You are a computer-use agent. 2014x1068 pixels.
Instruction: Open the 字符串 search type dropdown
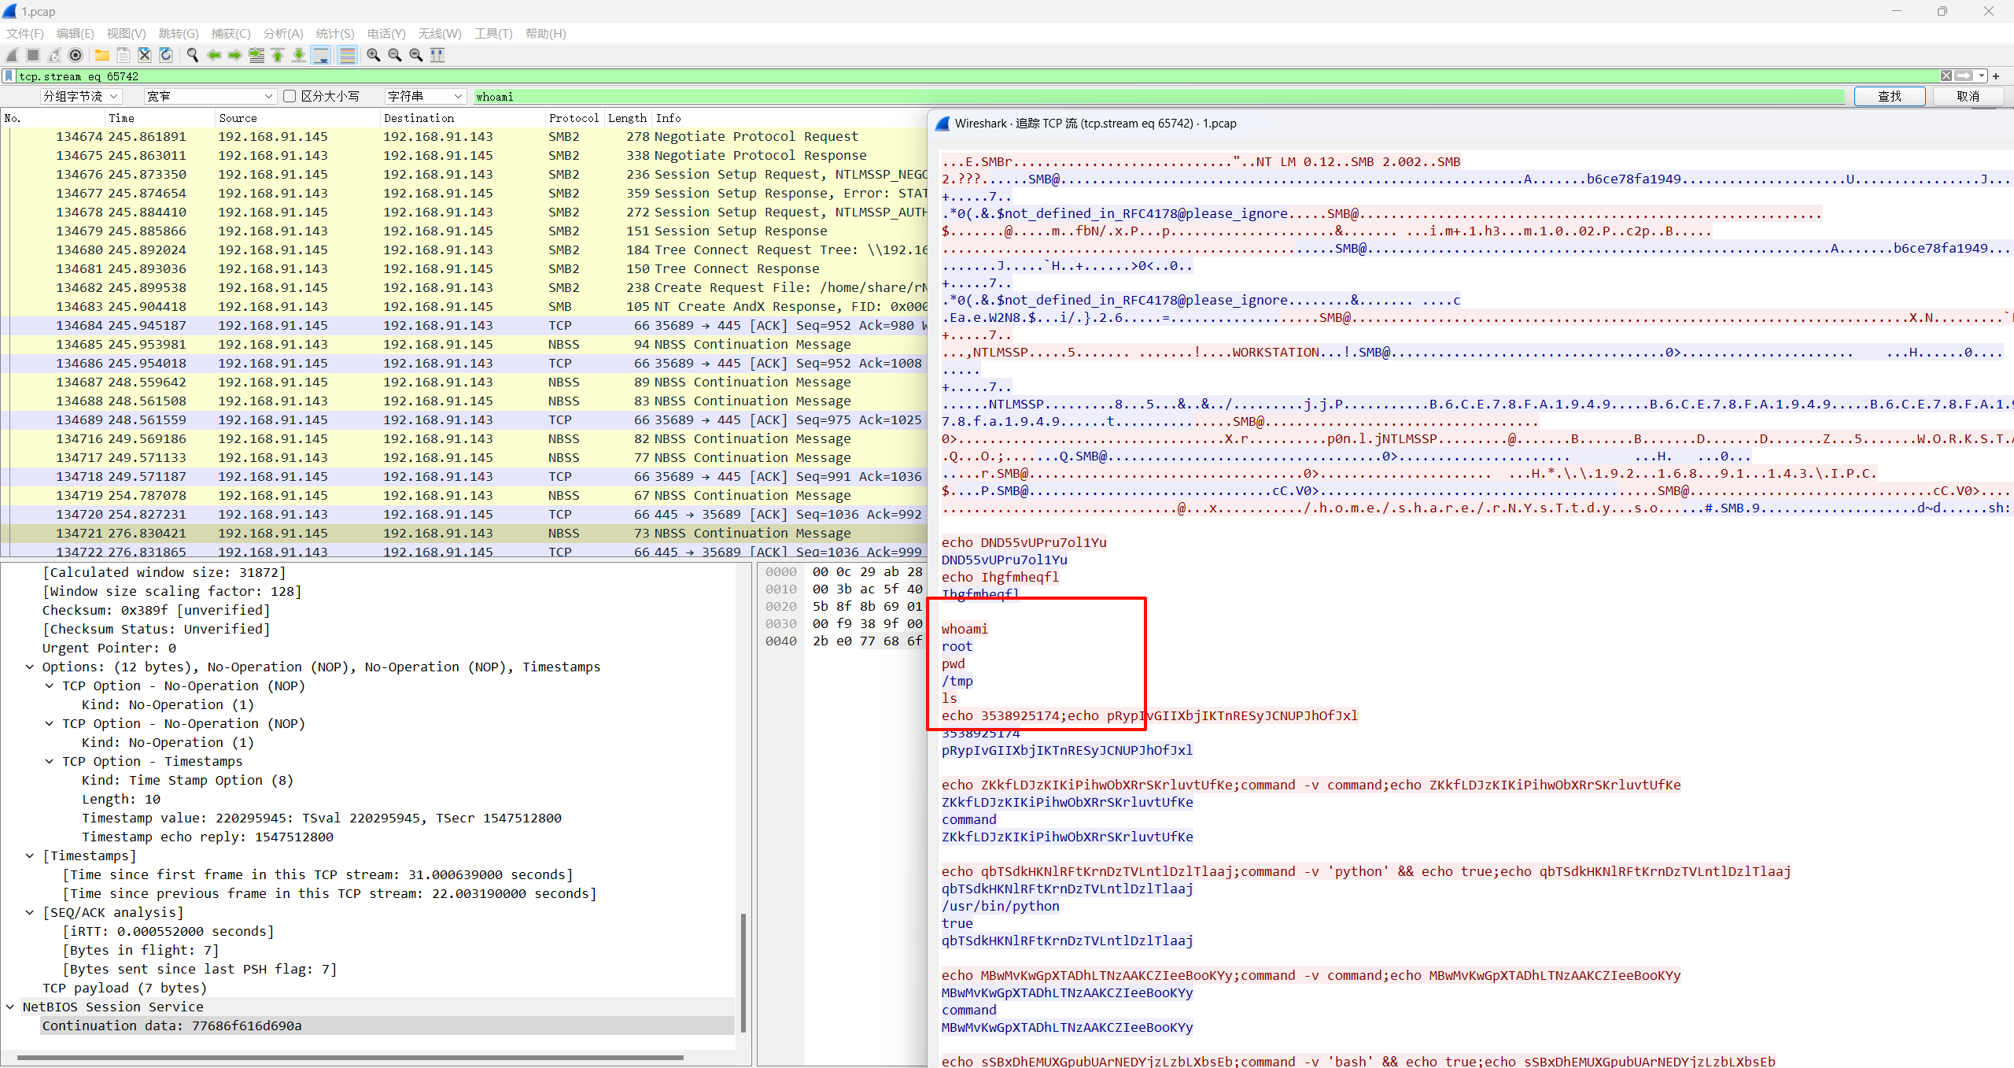tap(426, 96)
